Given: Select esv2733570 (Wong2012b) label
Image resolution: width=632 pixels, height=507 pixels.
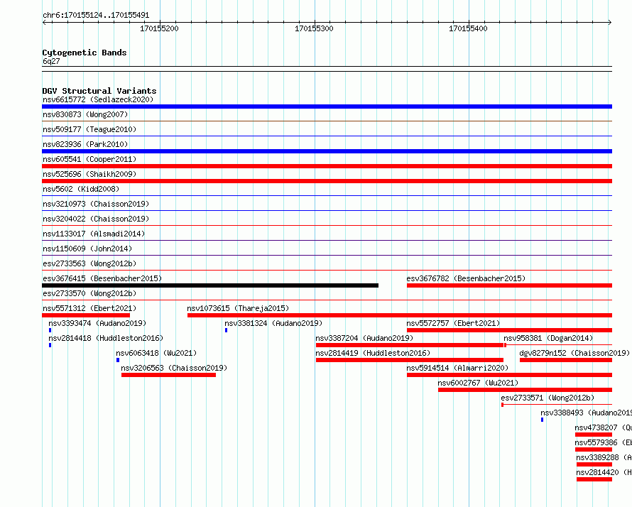Looking at the screenshot, I should (x=89, y=293).
